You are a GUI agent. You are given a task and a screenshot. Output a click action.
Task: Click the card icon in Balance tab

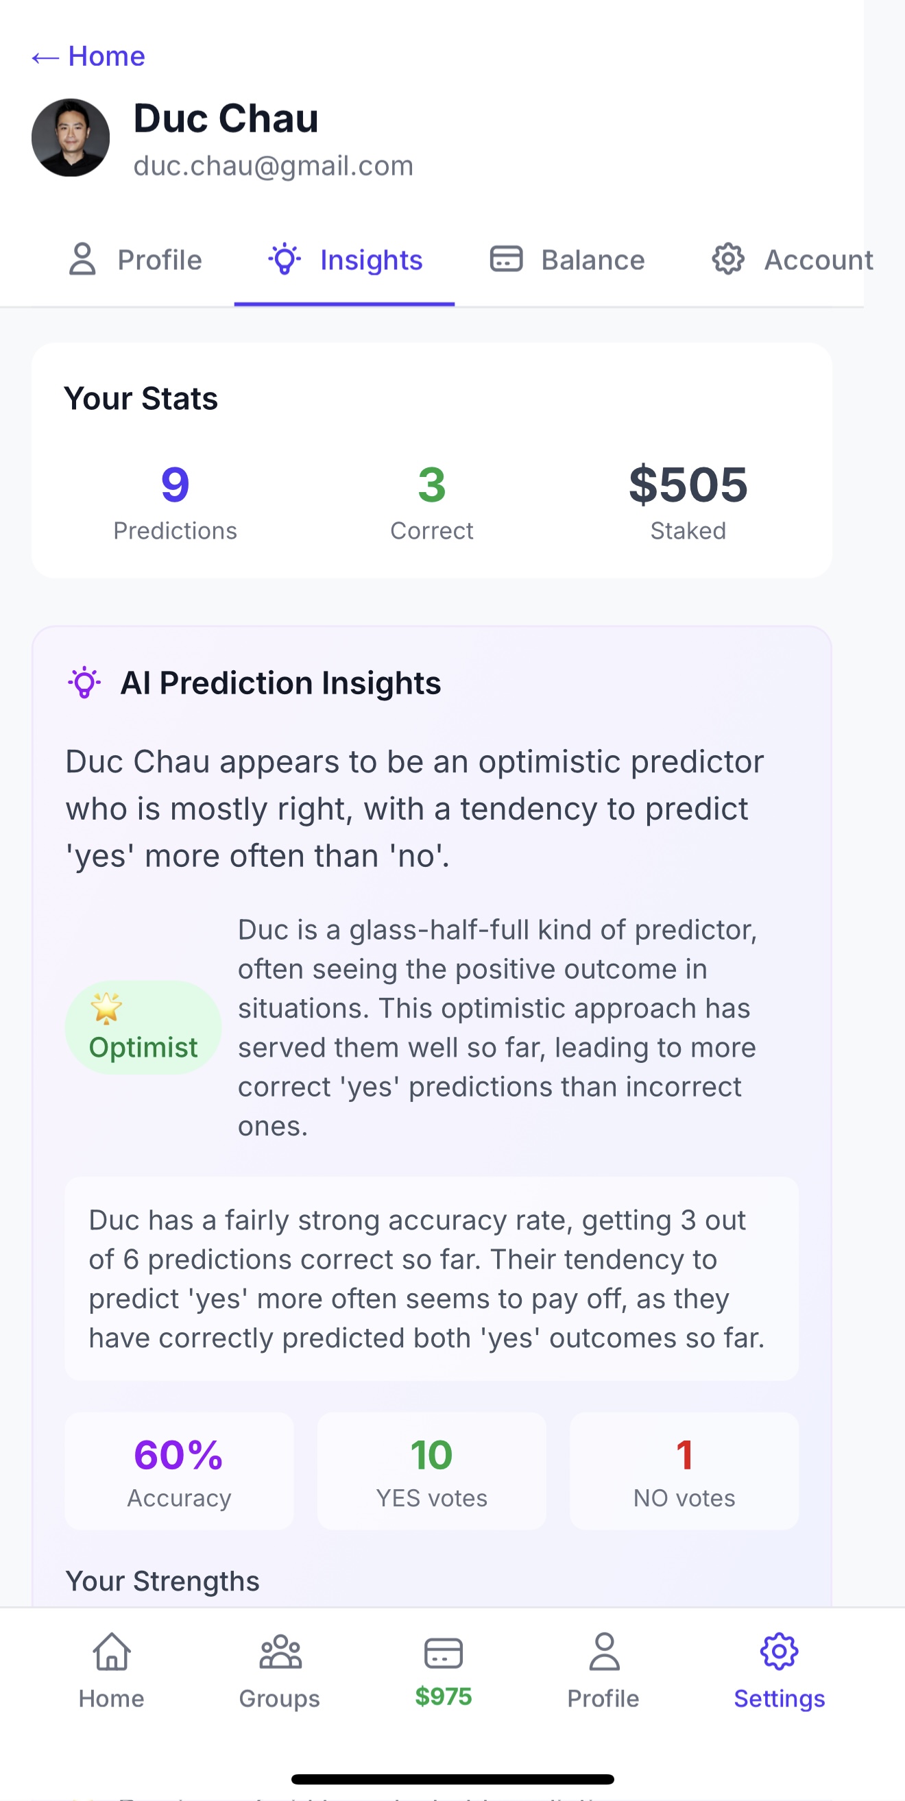tap(506, 259)
